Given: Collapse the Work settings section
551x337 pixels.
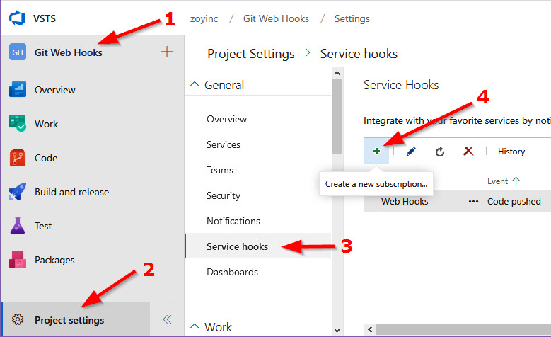Looking at the screenshot, I should pyautogui.click(x=195, y=326).
